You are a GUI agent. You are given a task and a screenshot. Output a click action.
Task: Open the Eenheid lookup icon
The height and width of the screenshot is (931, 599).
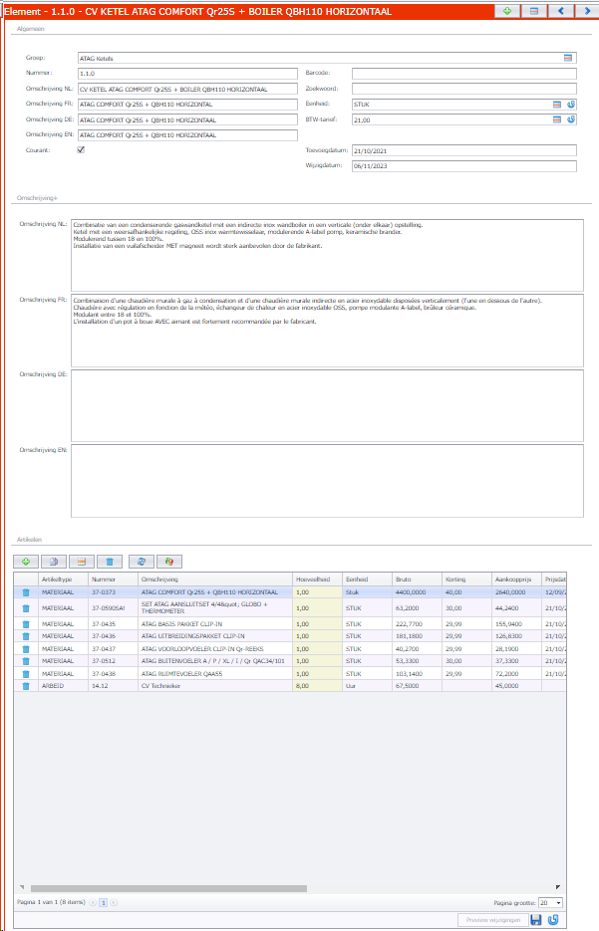(x=557, y=104)
